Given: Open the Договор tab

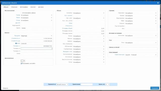Looking at the screenshot, I should pos(41,7).
